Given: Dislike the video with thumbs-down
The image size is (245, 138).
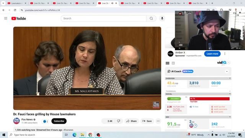Looking at the screenshot, I should click(119, 121).
